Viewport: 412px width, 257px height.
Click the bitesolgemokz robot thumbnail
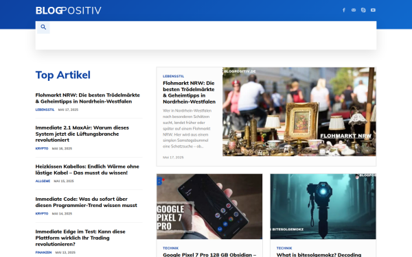pyautogui.click(x=323, y=206)
